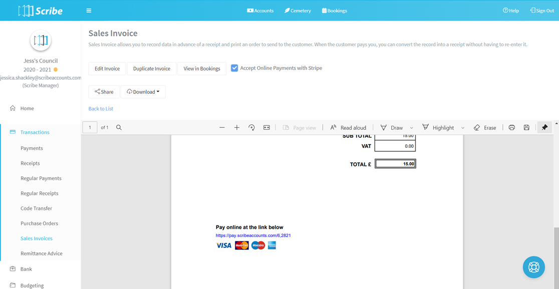Save the PDF with disk icon

coord(526,128)
